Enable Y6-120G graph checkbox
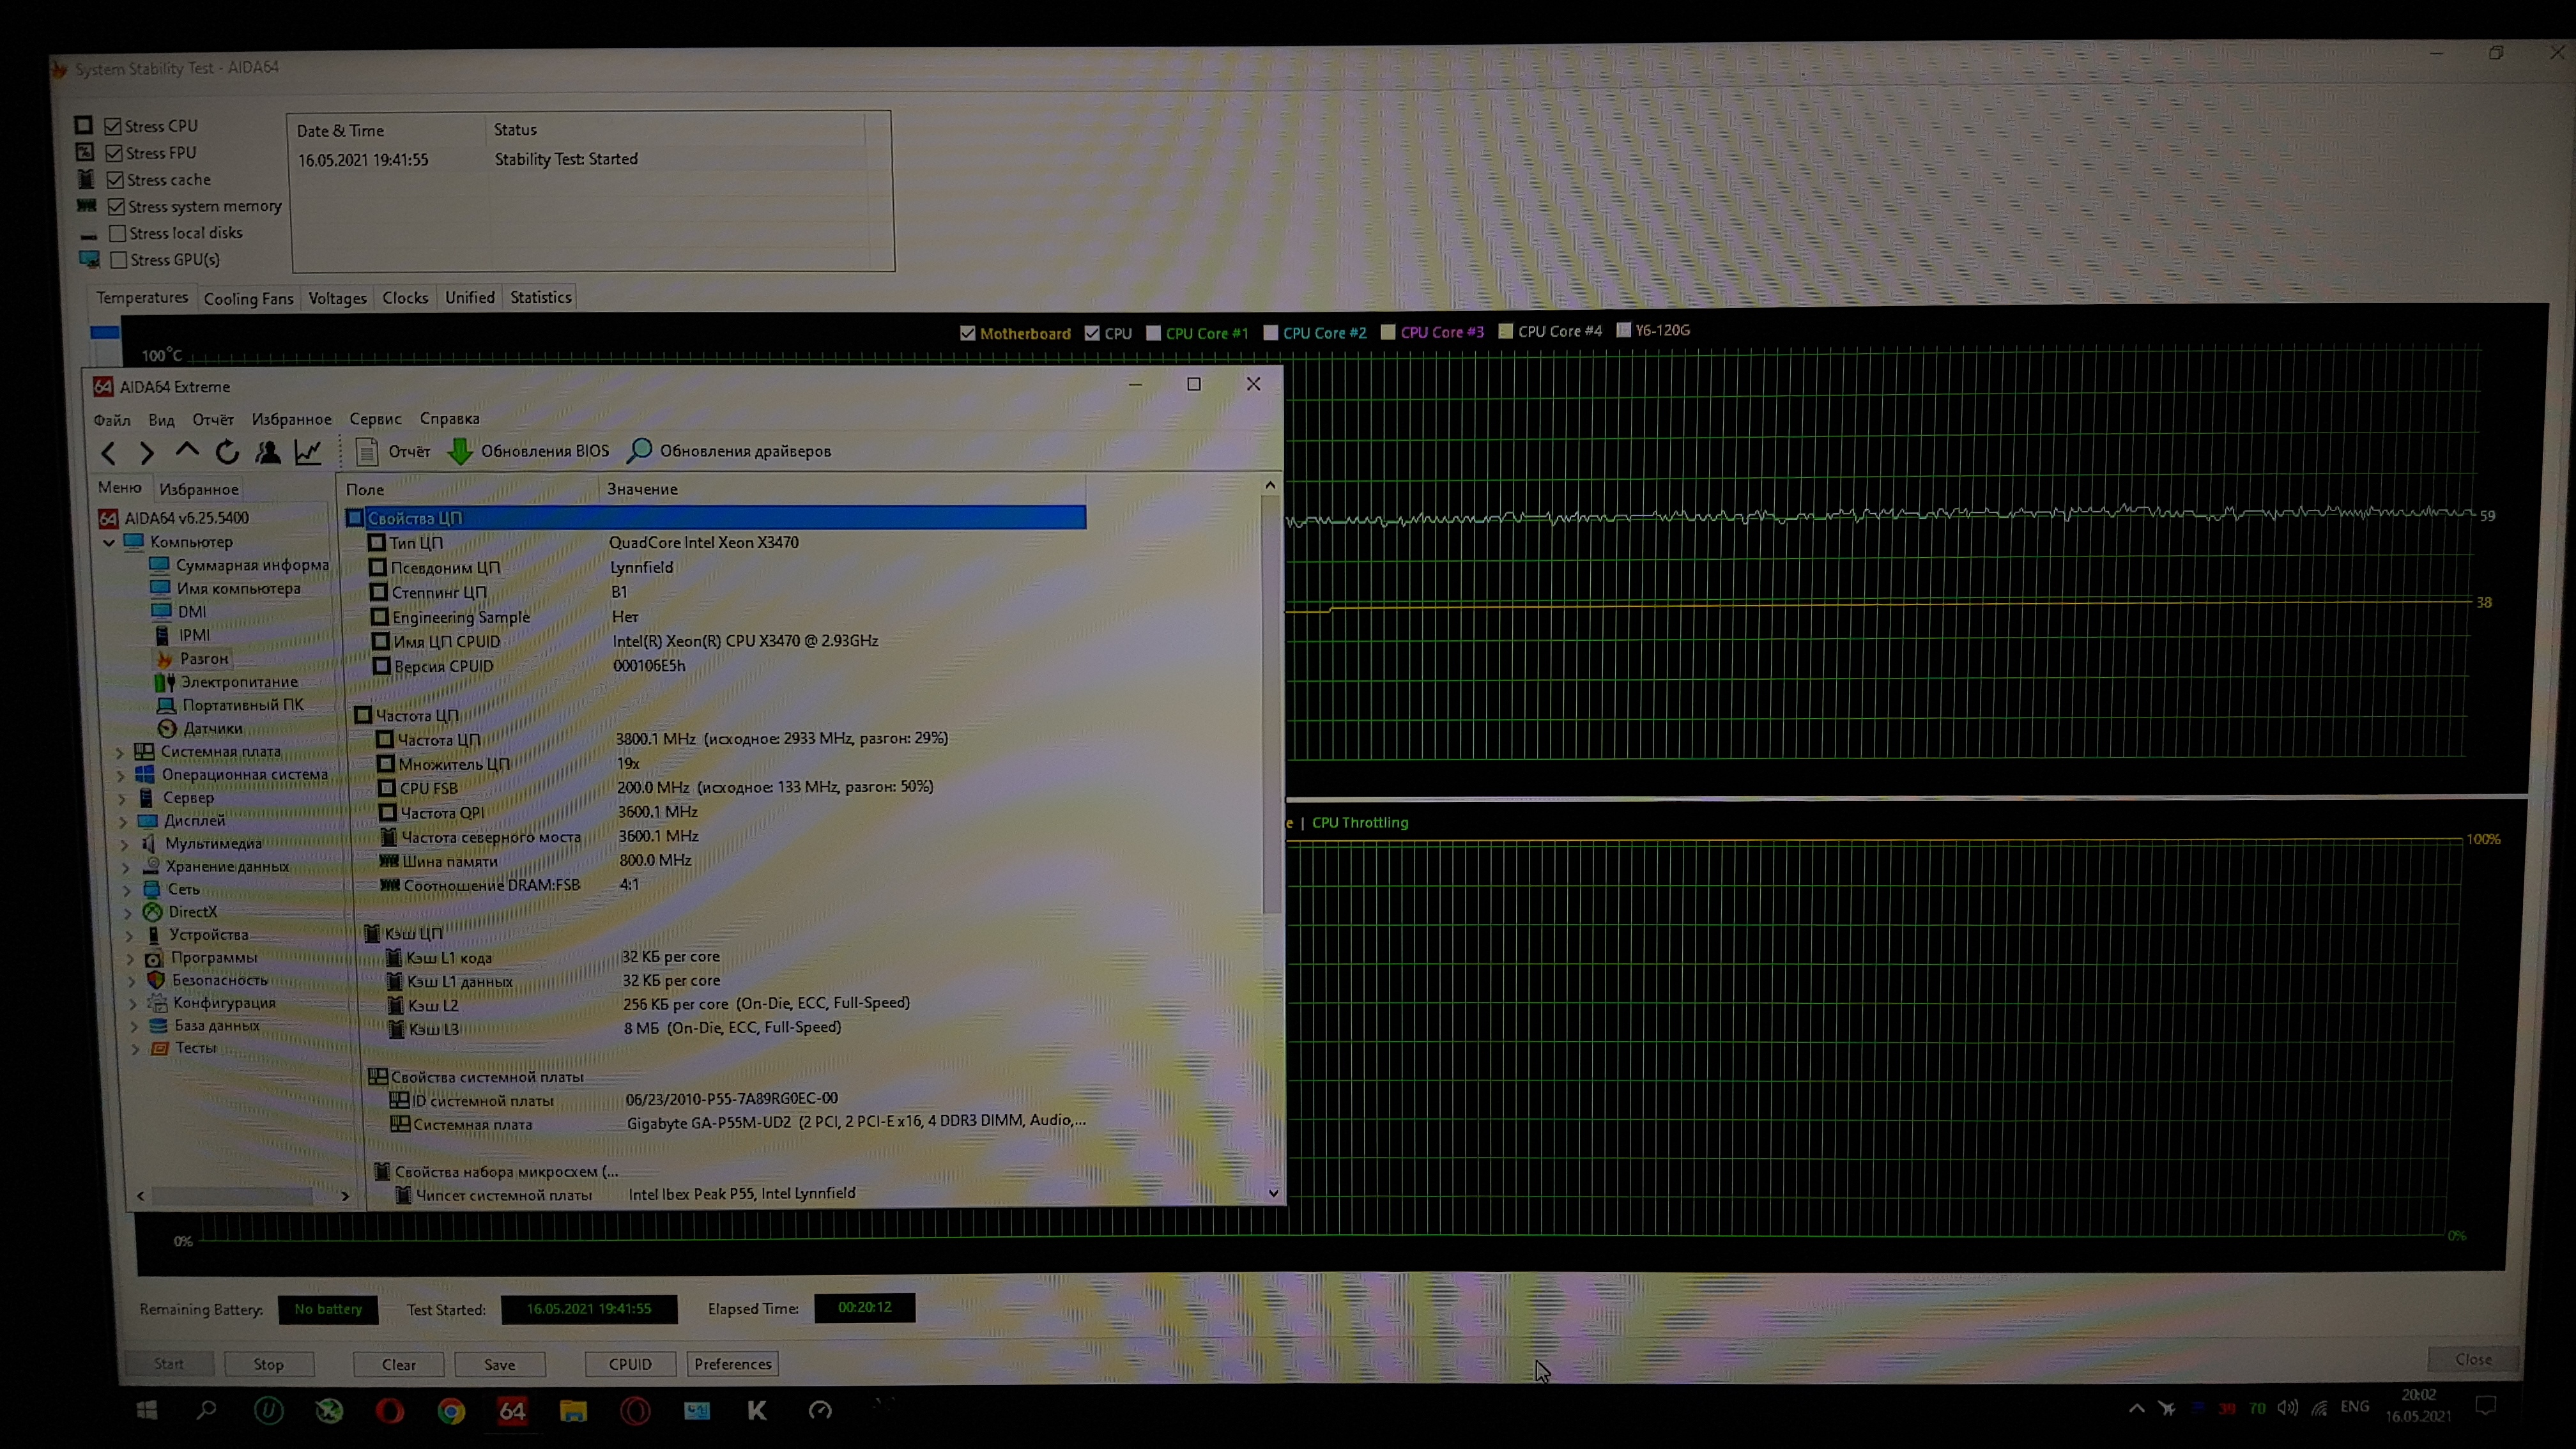 click(x=1623, y=330)
